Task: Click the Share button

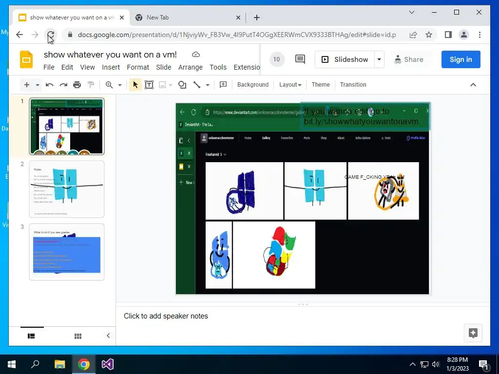Action: pyautogui.click(x=409, y=59)
